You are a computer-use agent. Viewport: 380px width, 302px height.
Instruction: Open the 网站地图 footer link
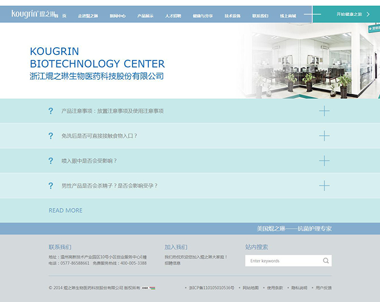coord(251,288)
